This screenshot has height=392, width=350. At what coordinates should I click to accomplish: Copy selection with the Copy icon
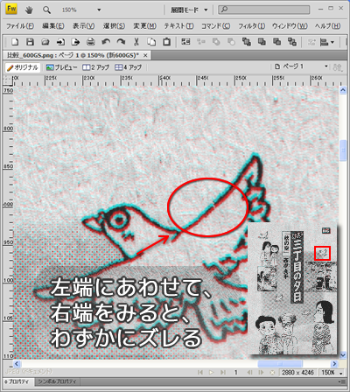tap(151, 42)
